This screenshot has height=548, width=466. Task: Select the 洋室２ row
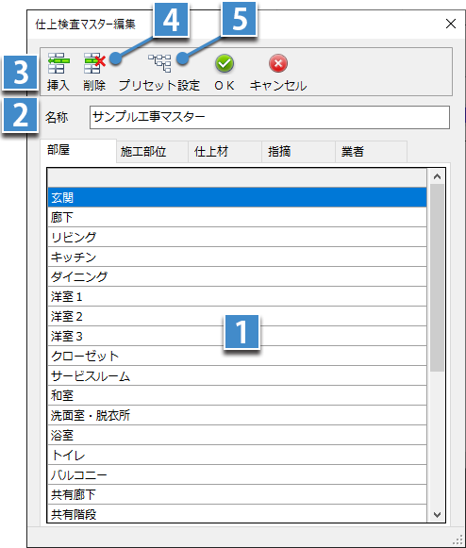237,316
